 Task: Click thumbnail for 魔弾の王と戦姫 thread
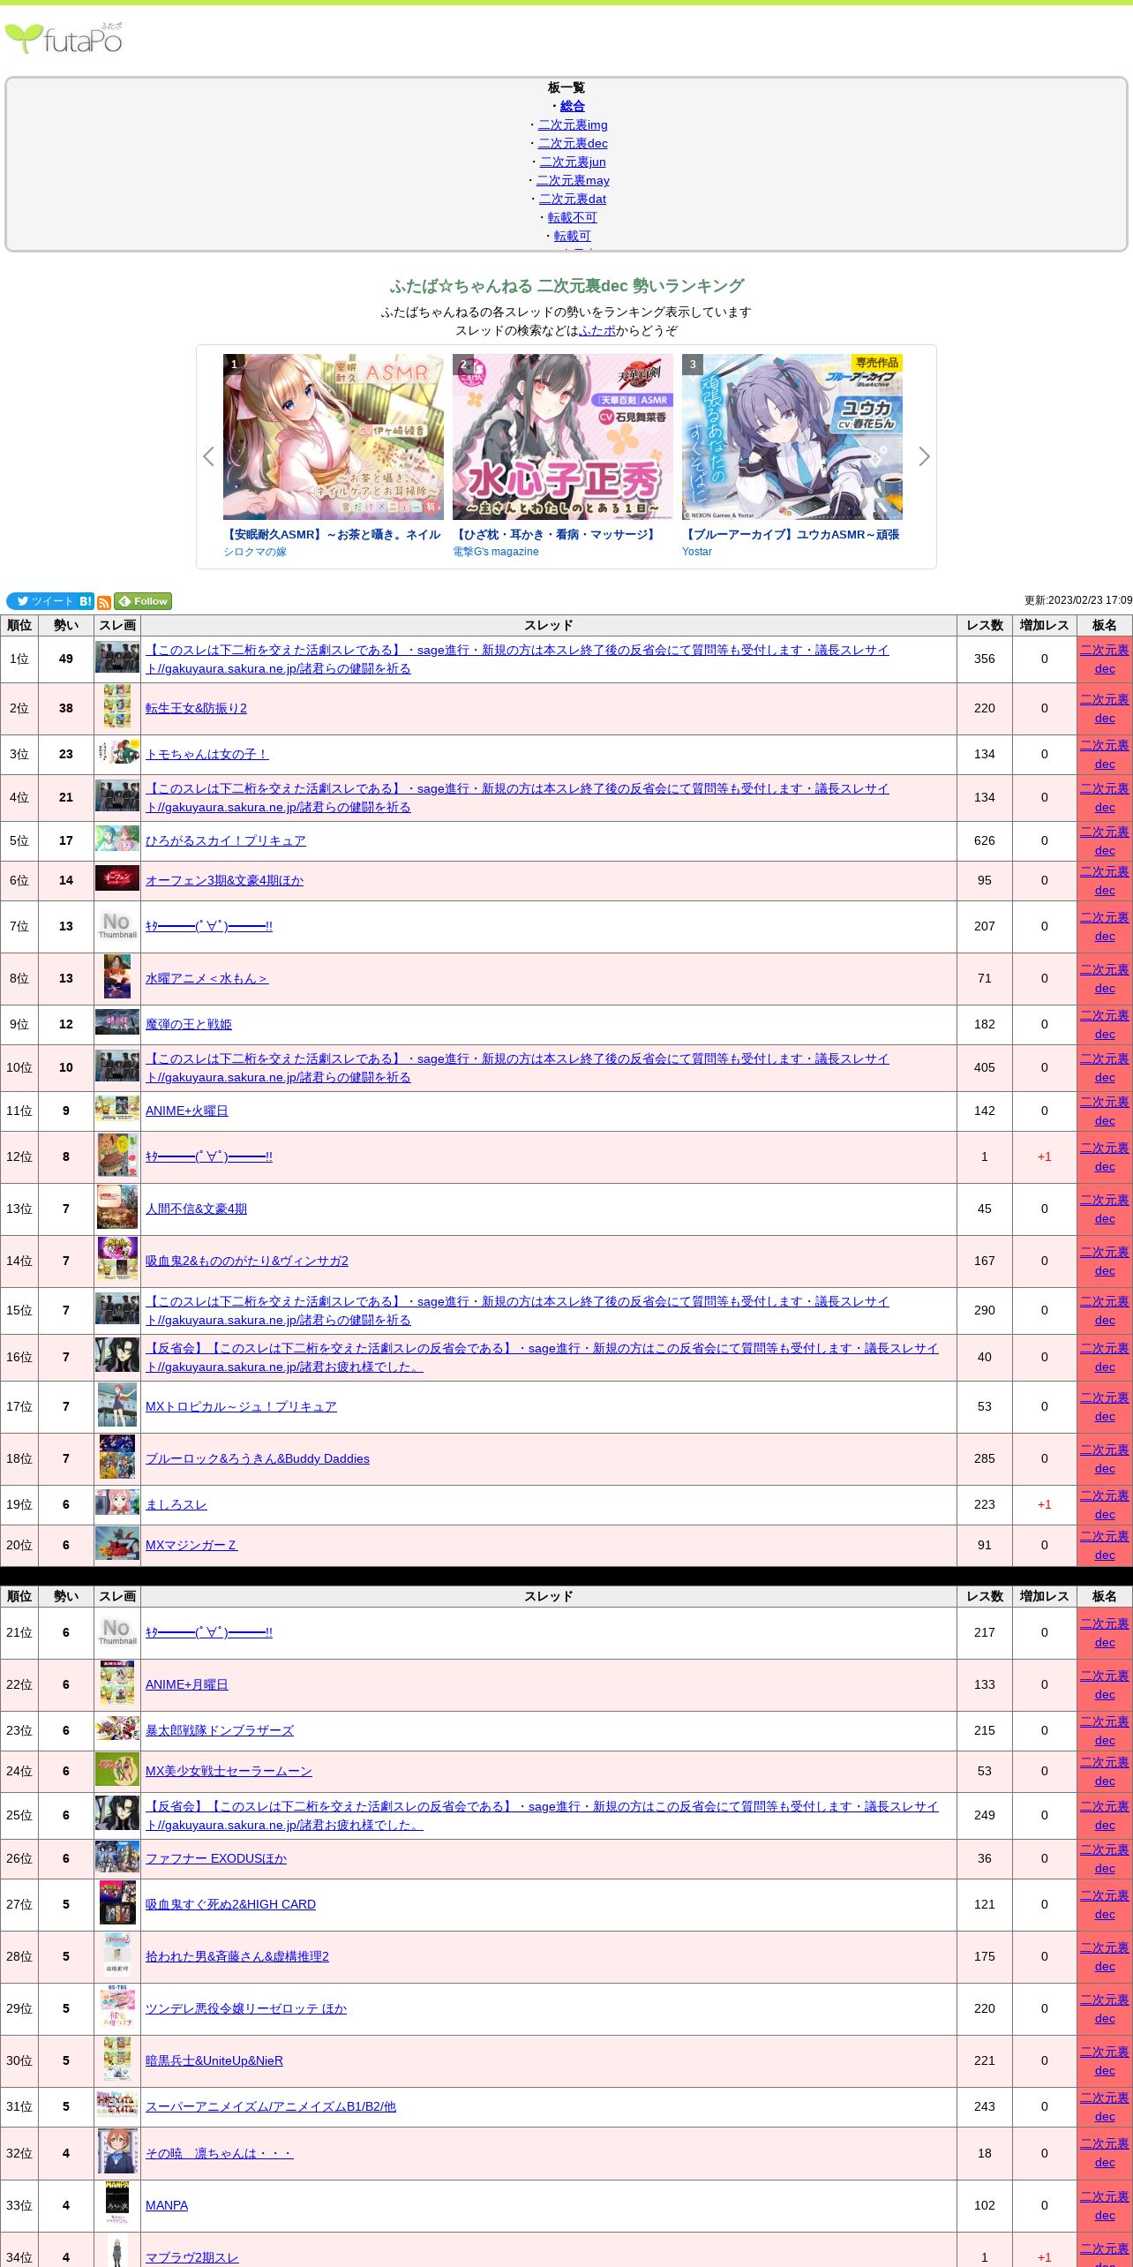[x=117, y=1022]
